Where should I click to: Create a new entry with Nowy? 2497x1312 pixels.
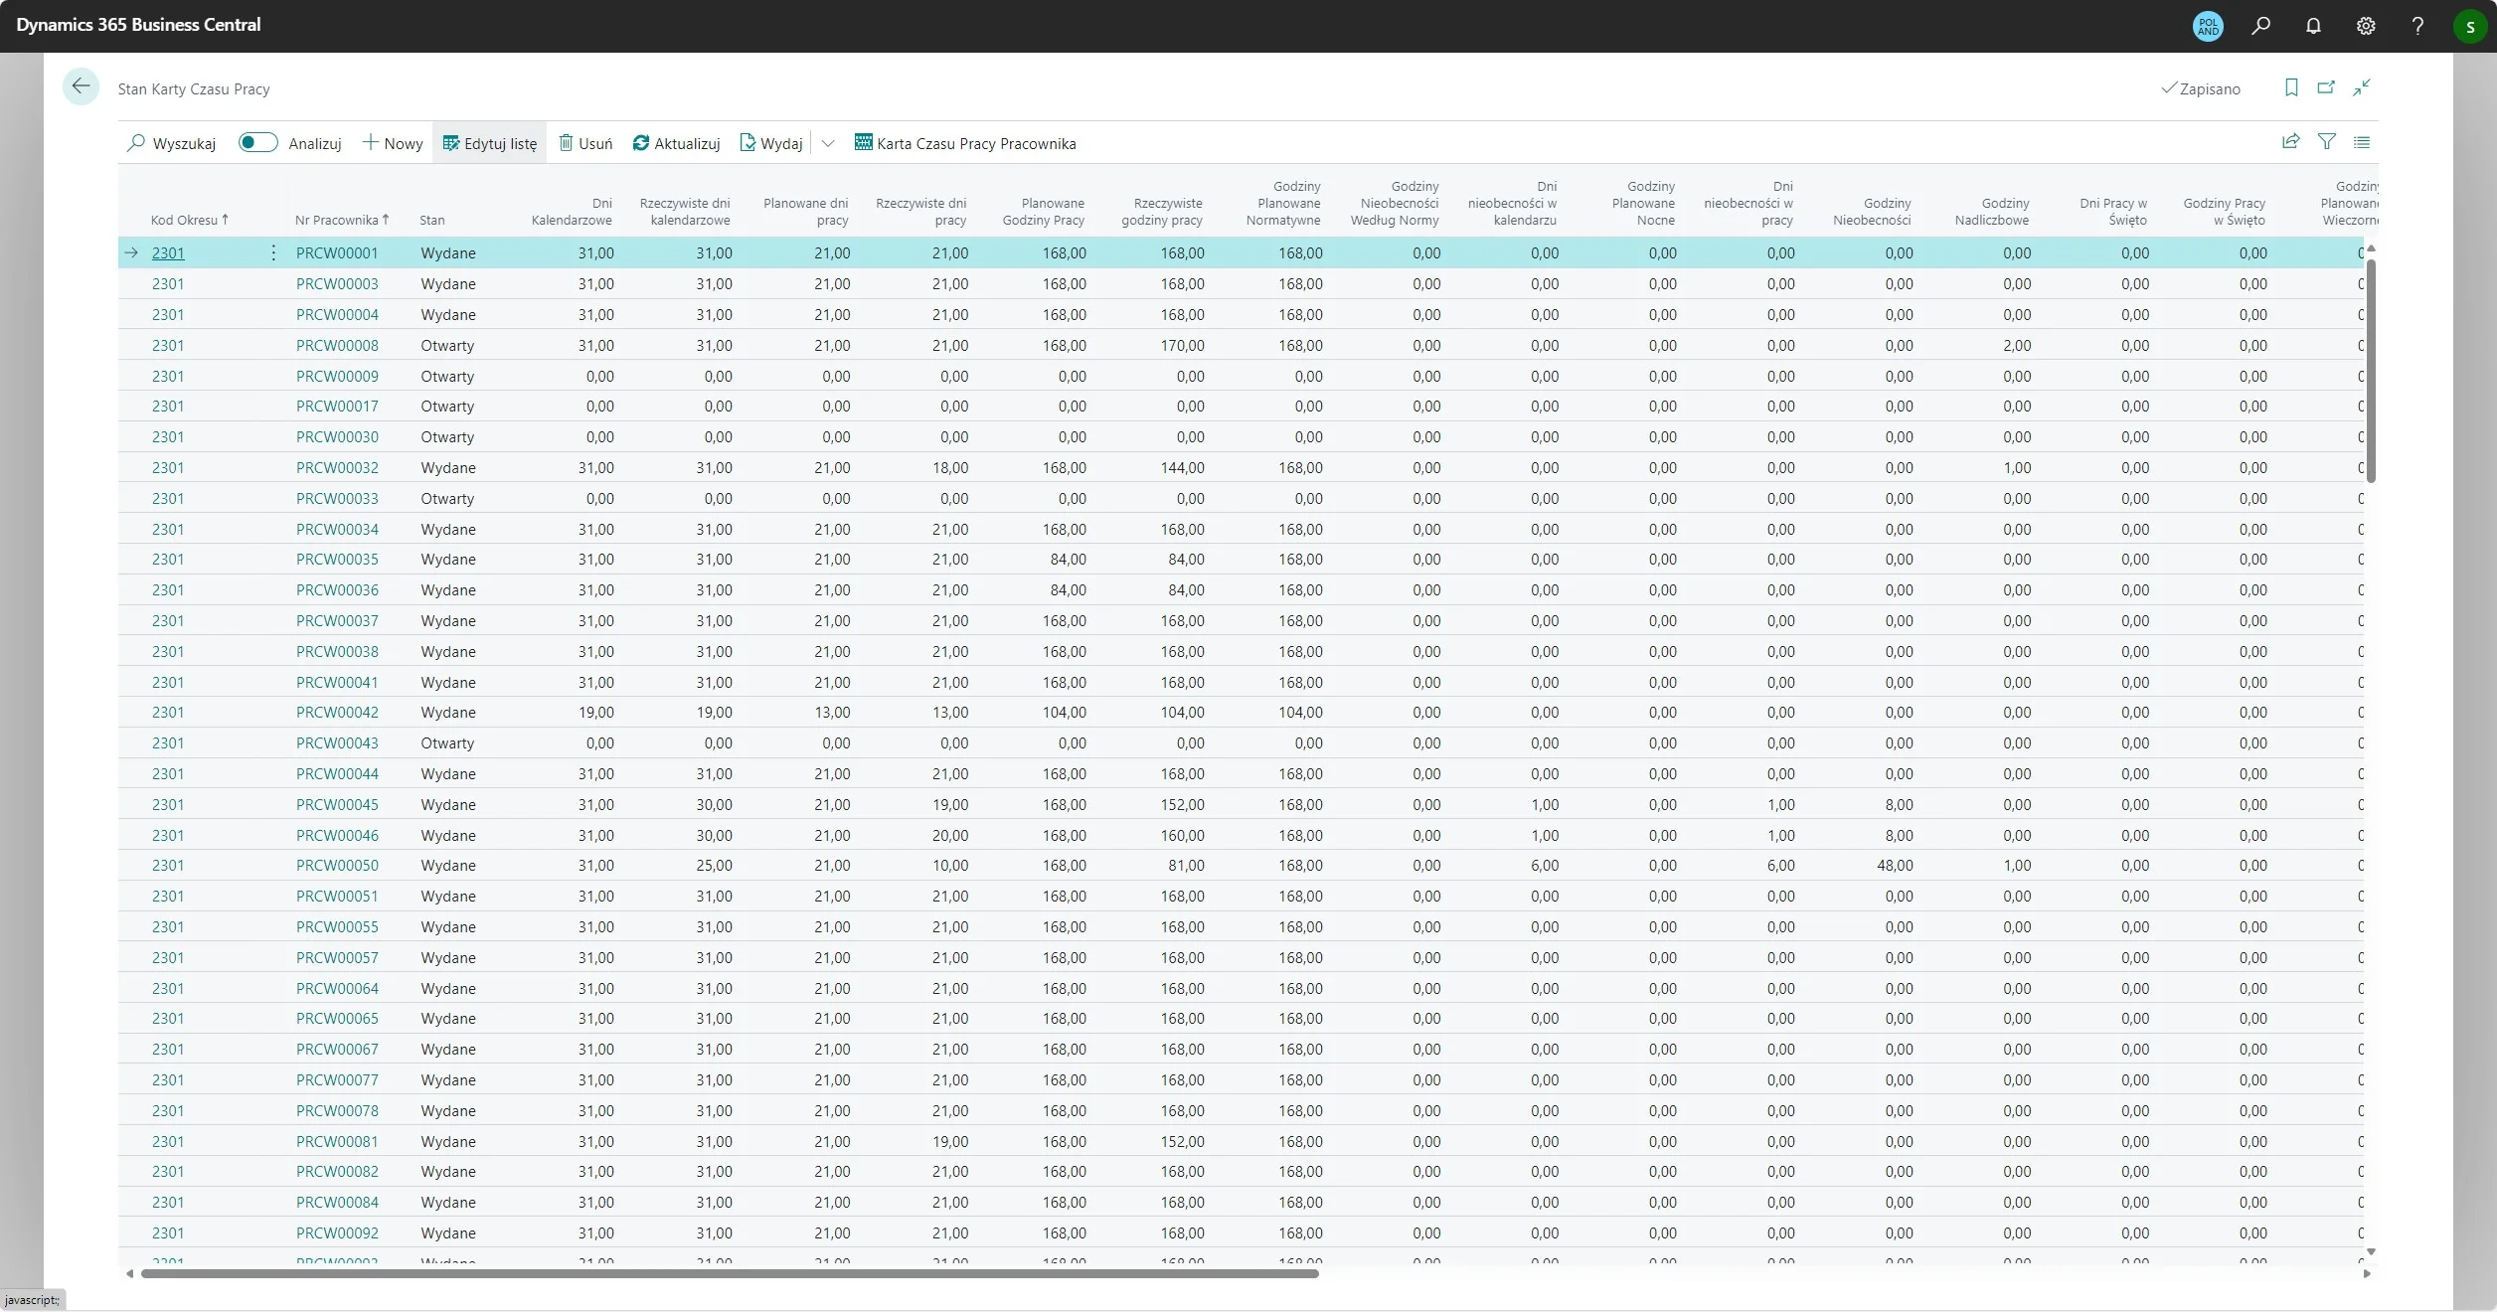(x=393, y=142)
